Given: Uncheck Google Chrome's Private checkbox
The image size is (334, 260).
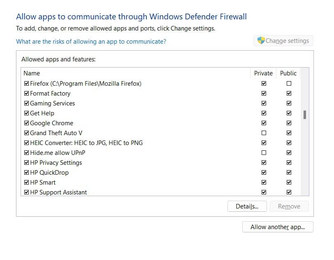Looking at the screenshot, I should (263, 123).
